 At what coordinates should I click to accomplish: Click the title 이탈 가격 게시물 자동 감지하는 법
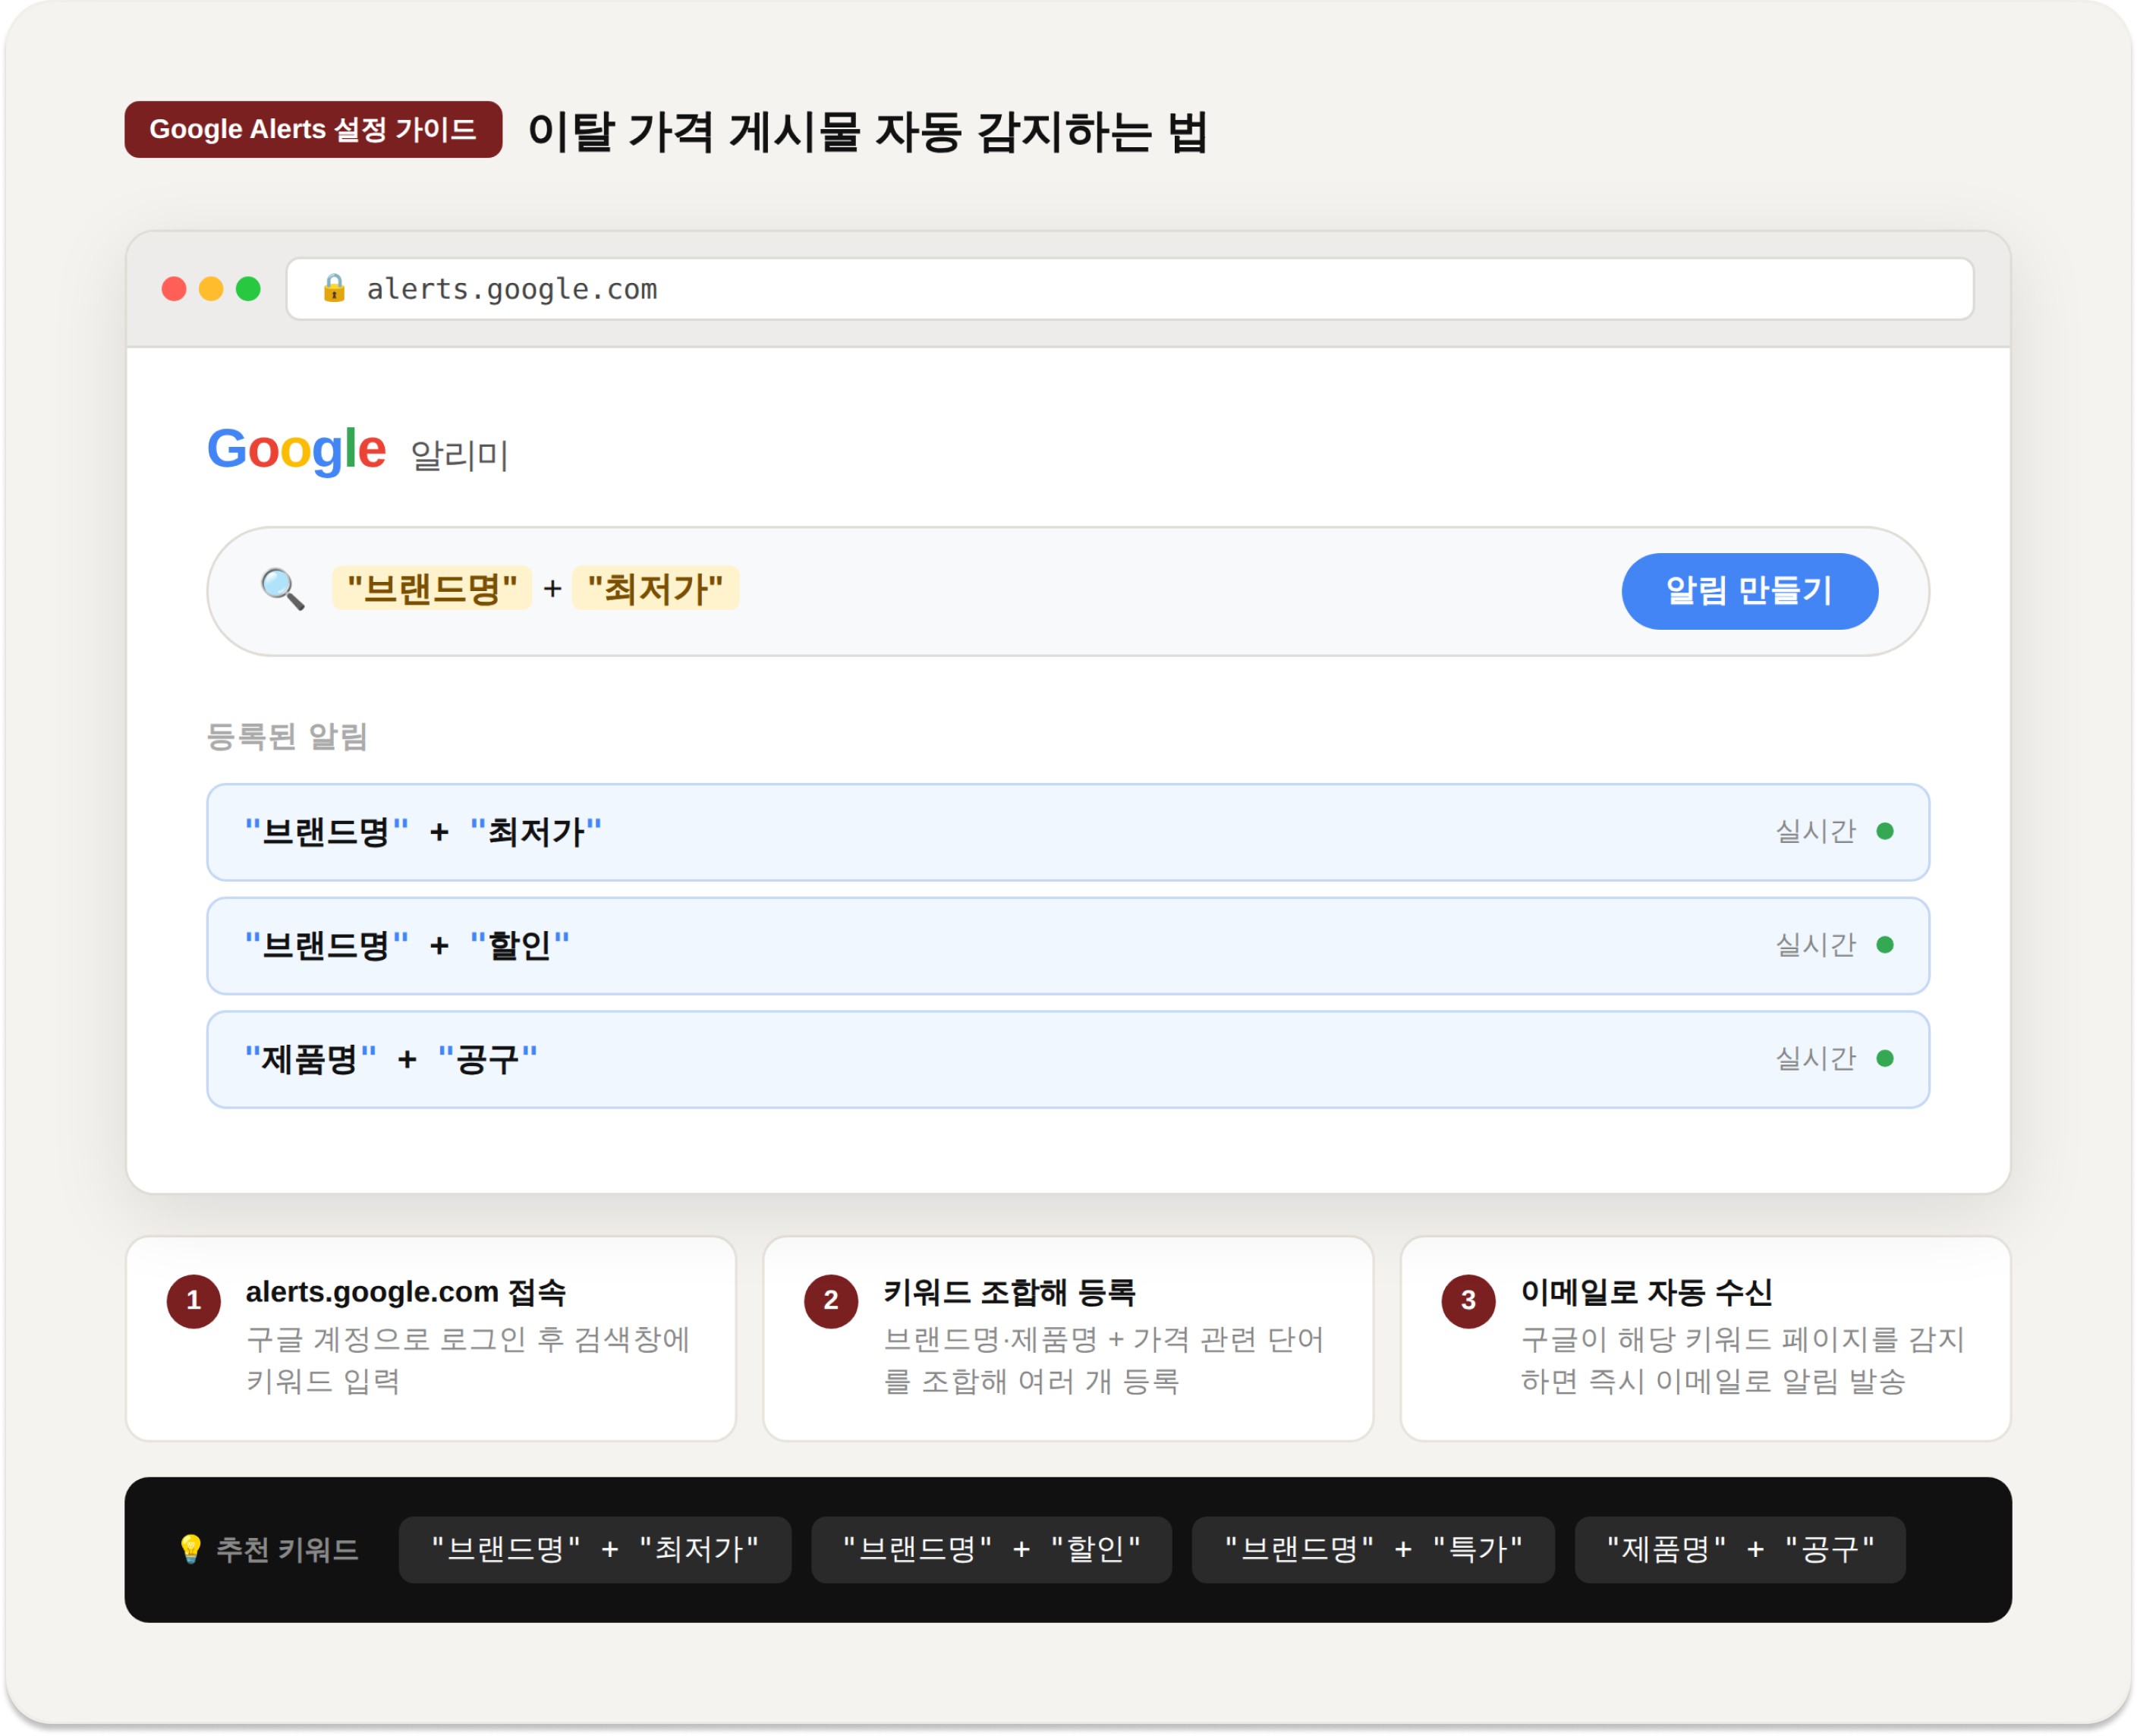pyautogui.click(x=868, y=132)
